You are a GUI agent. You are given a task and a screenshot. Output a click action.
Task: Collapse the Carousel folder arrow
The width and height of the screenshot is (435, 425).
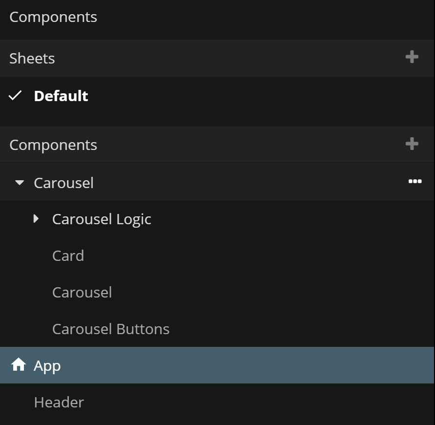pyautogui.click(x=20, y=183)
